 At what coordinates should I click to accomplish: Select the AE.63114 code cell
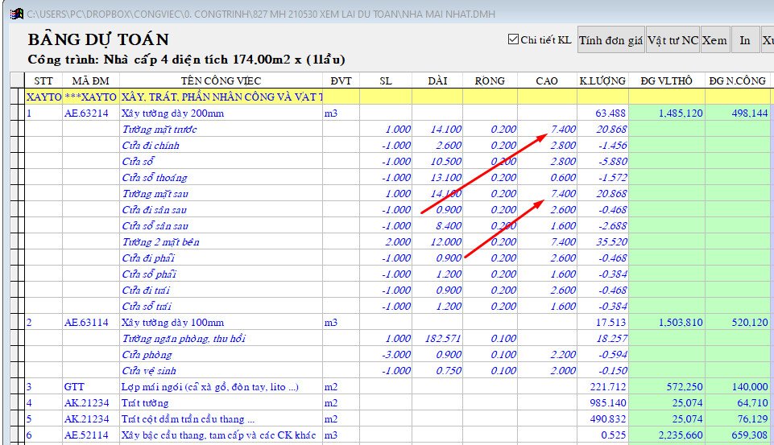(x=86, y=323)
